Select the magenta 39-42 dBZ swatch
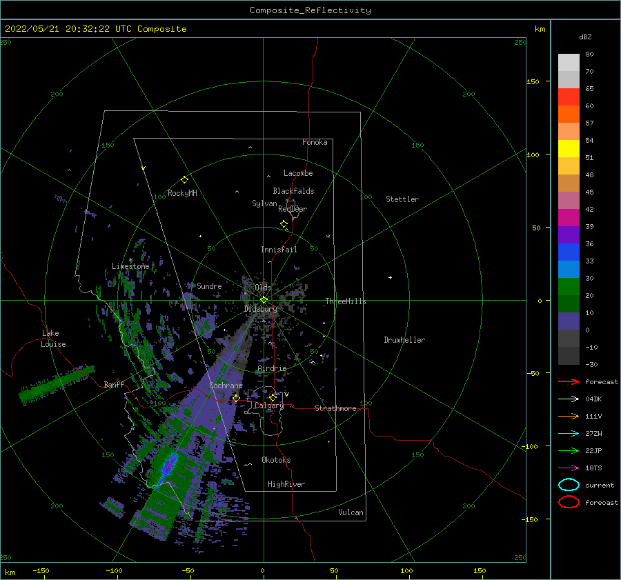The width and height of the screenshot is (621, 580). 569,218
